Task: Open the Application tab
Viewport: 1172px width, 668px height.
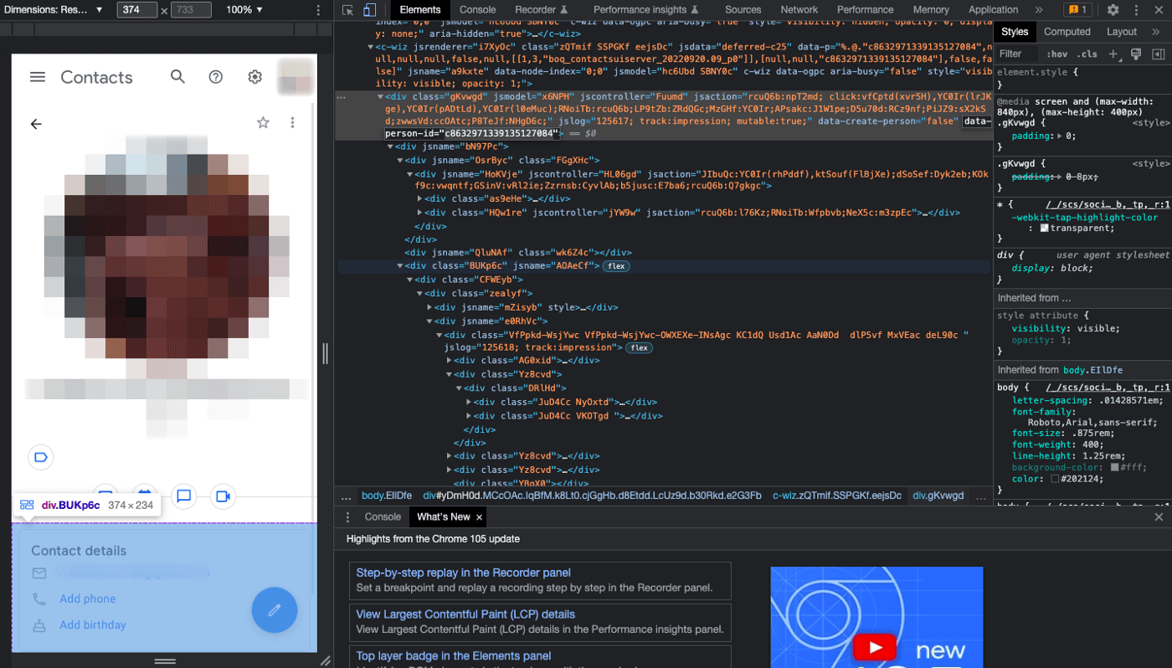Action: pos(993,10)
